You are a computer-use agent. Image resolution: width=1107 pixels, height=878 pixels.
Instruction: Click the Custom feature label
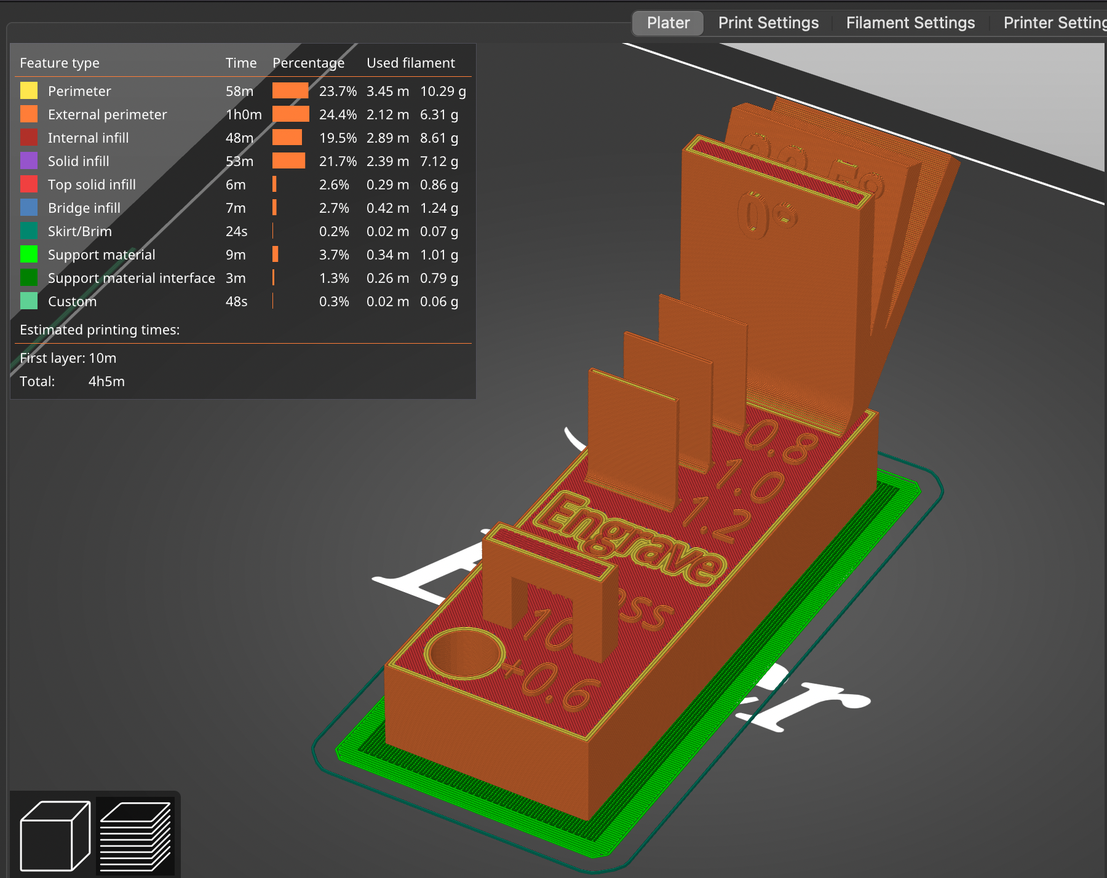[x=73, y=301]
